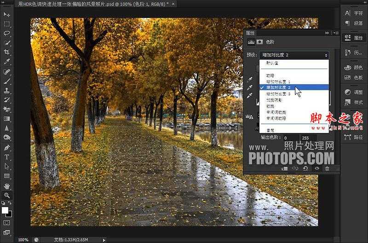Open the 段落 paragraph panel

(x=354, y=23)
